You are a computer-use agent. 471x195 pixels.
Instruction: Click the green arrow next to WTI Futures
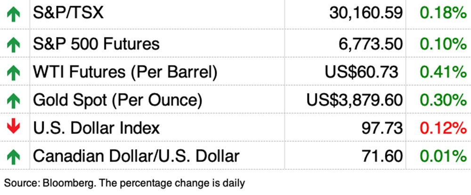(x=14, y=72)
